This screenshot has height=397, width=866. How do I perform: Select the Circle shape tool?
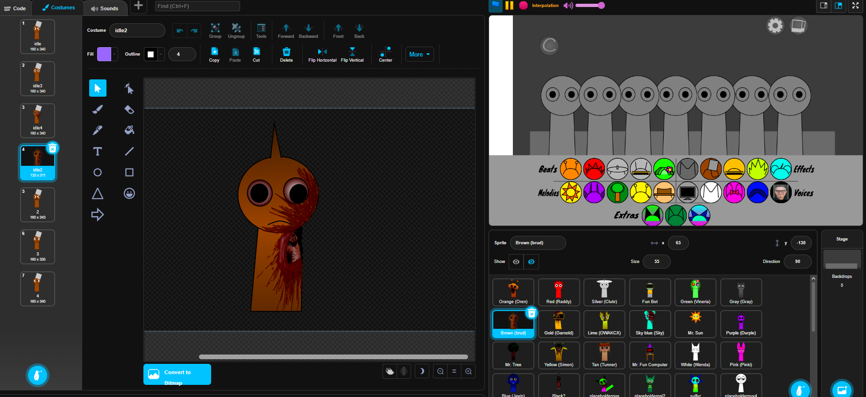(x=98, y=172)
